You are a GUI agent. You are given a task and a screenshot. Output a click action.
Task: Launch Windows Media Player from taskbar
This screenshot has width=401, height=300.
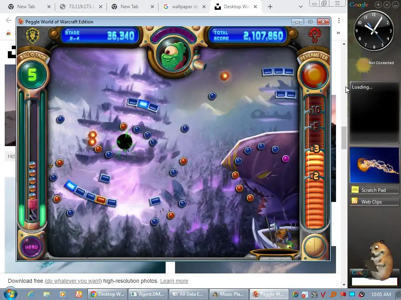click(x=63, y=294)
